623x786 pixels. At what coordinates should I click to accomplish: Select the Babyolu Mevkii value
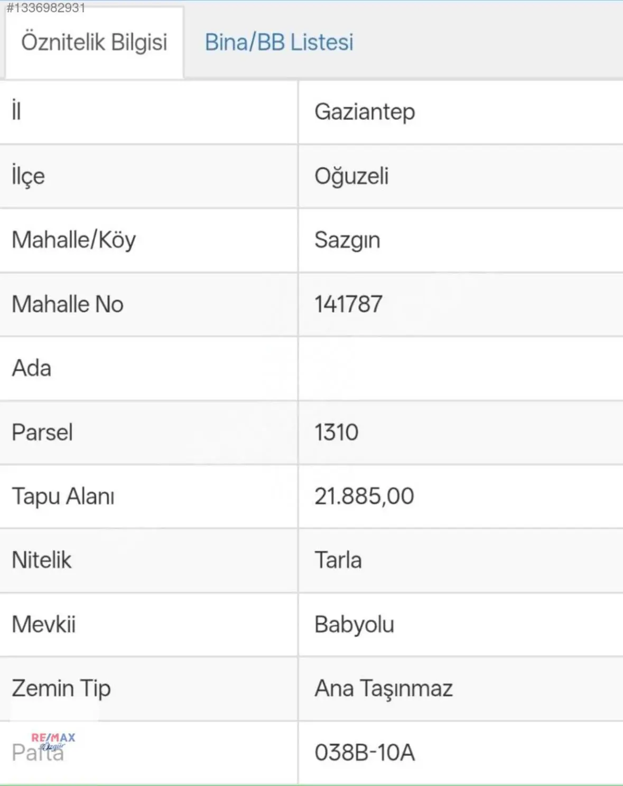(354, 625)
